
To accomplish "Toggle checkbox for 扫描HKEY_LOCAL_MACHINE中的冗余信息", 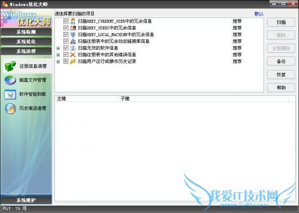I will click(x=66, y=35).
